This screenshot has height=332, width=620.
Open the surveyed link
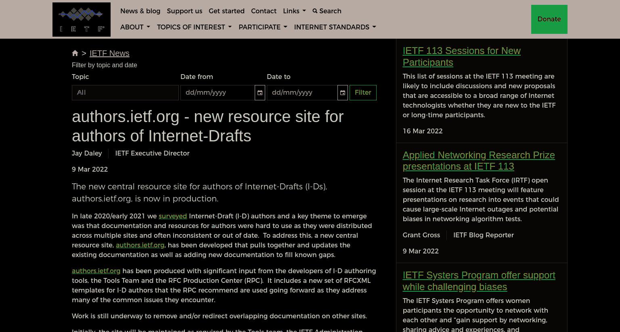[x=173, y=216]
